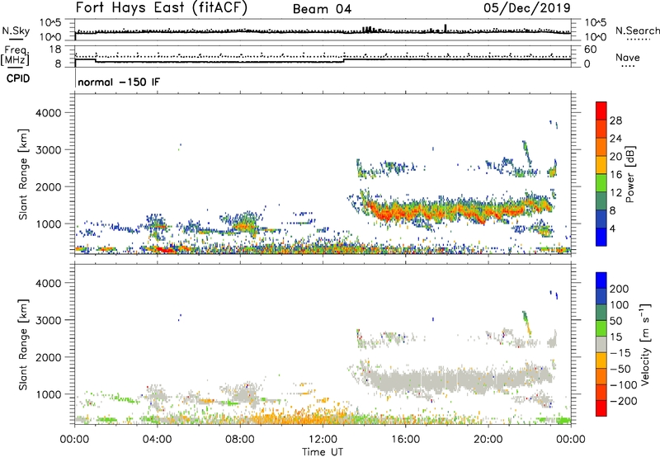Click the 'N.Search' legend label
Screen dimensions: 660x457
(637, 31)
